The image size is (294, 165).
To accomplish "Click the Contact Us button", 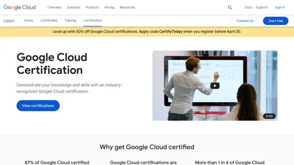I will tap(245, 21).
